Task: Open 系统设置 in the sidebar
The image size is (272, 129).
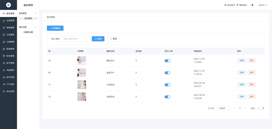Action: [x=8, y=91]
